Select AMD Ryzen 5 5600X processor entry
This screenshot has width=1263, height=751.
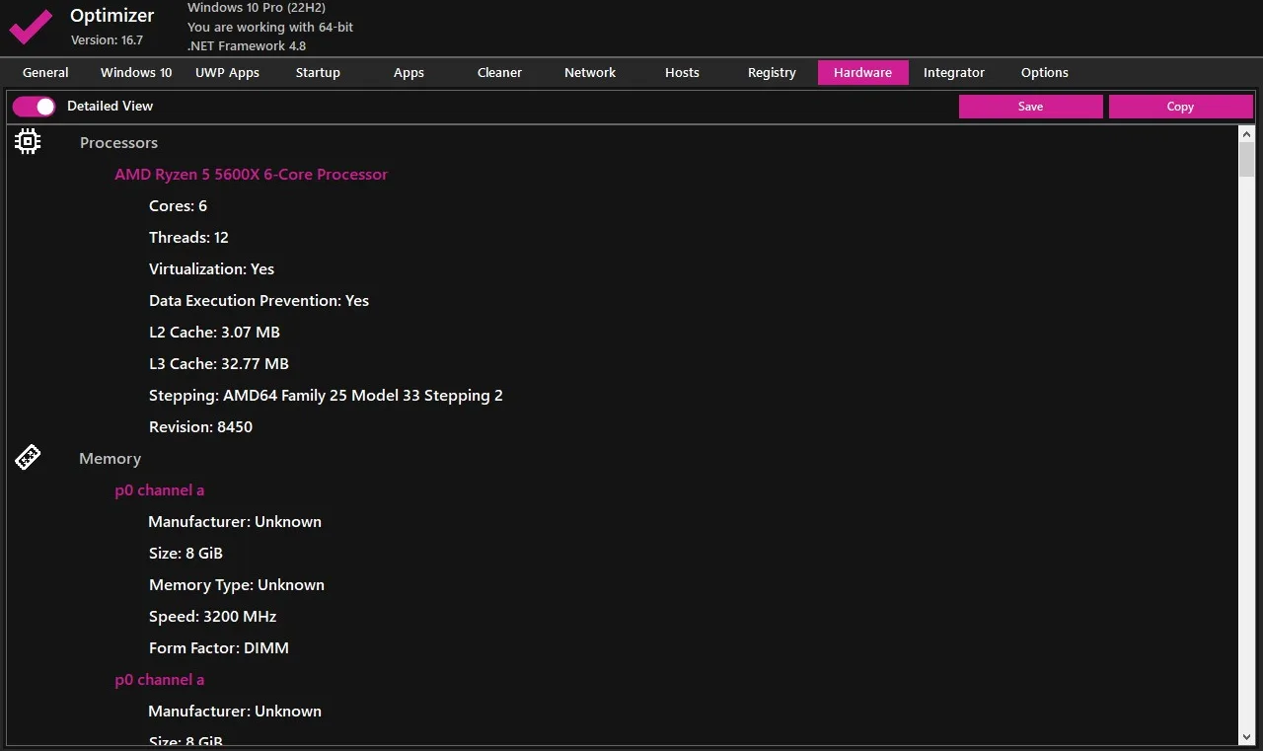tap(251, 175)
